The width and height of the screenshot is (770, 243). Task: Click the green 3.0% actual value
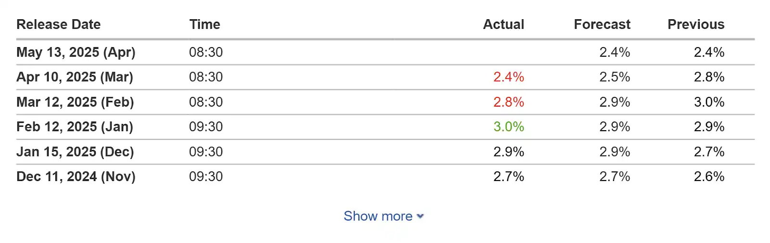coord(508,127)
